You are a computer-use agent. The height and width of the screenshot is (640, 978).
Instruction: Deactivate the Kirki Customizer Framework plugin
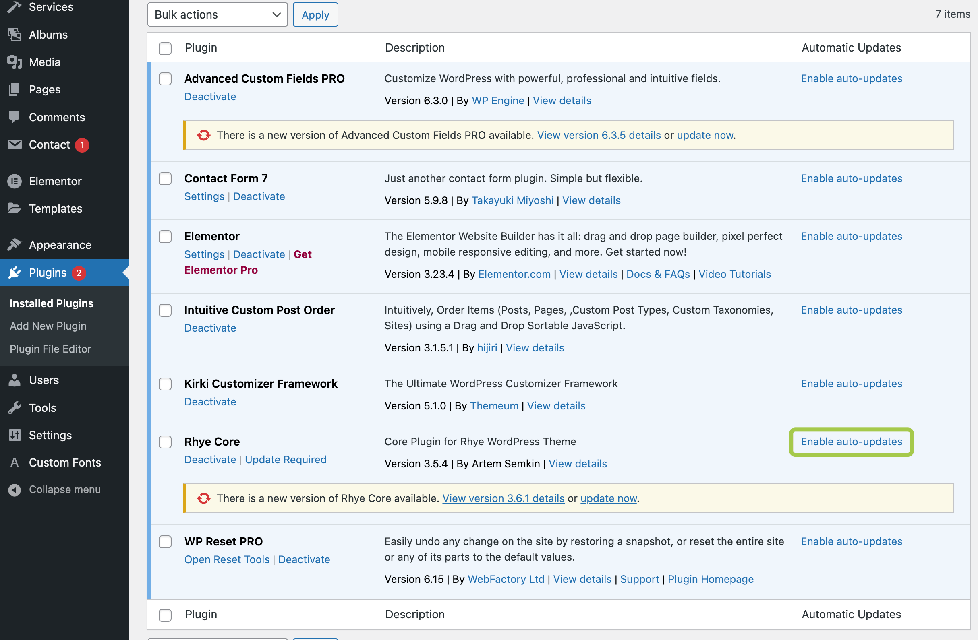click(210, 401)
